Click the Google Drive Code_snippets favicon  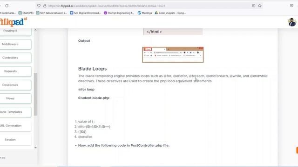click(x=156, y=13)
